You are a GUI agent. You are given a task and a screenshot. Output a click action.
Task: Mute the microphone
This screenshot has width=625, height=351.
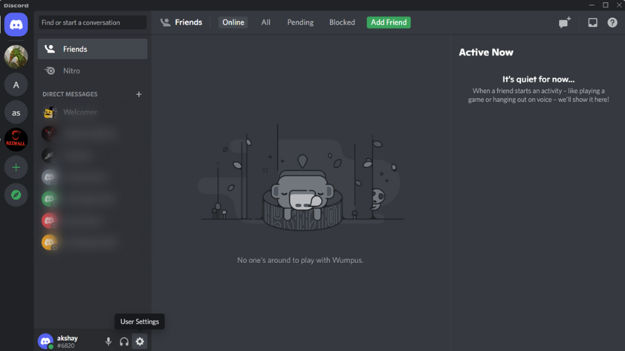(108, 341)
